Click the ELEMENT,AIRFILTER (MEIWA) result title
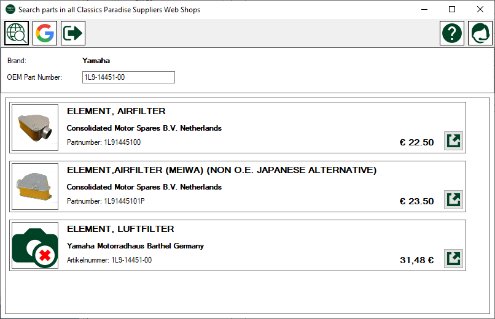Viewport: 495px width, 319px height. tap(222, 170)
